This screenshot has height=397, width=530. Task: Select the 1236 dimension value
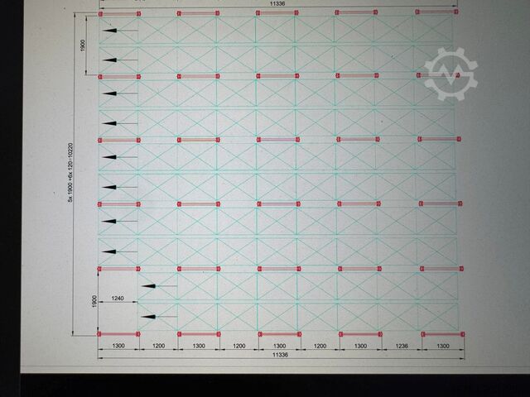(400, 346)
